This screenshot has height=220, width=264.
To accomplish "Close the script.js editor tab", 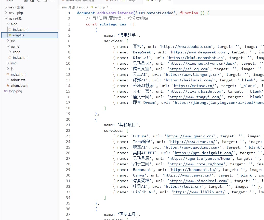I will coord(169,1).
